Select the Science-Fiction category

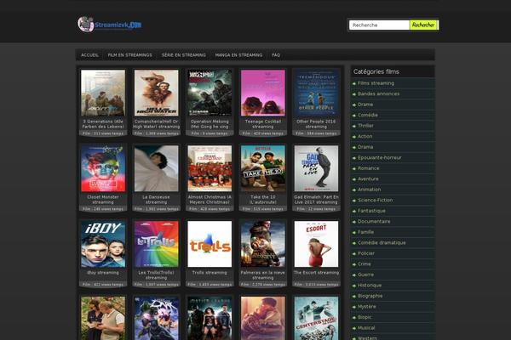375,200
